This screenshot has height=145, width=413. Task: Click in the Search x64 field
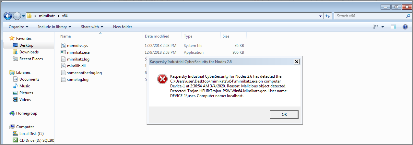pyautogui.click(x=370, y=16)
